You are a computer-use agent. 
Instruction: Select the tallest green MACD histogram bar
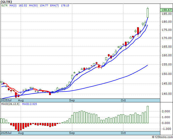[x=148, y=115]
